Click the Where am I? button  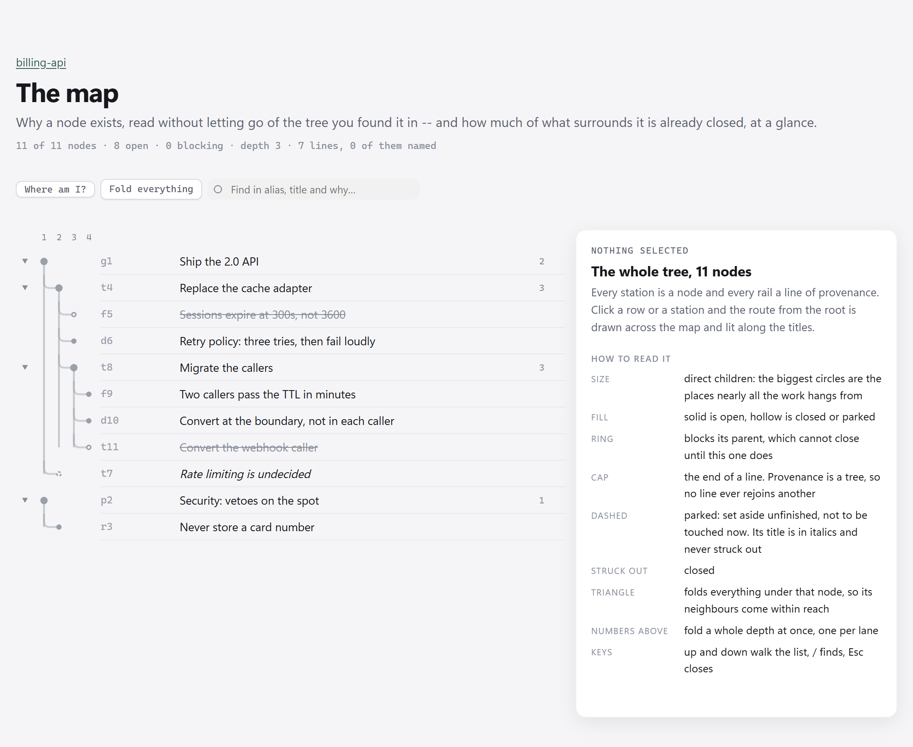[x=55, y=189]
